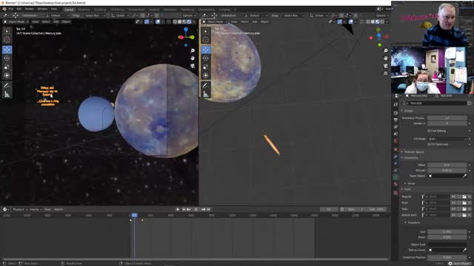Toggle X-ray in left viewport header
Viewport: 474px width, 266px height.
169,21
